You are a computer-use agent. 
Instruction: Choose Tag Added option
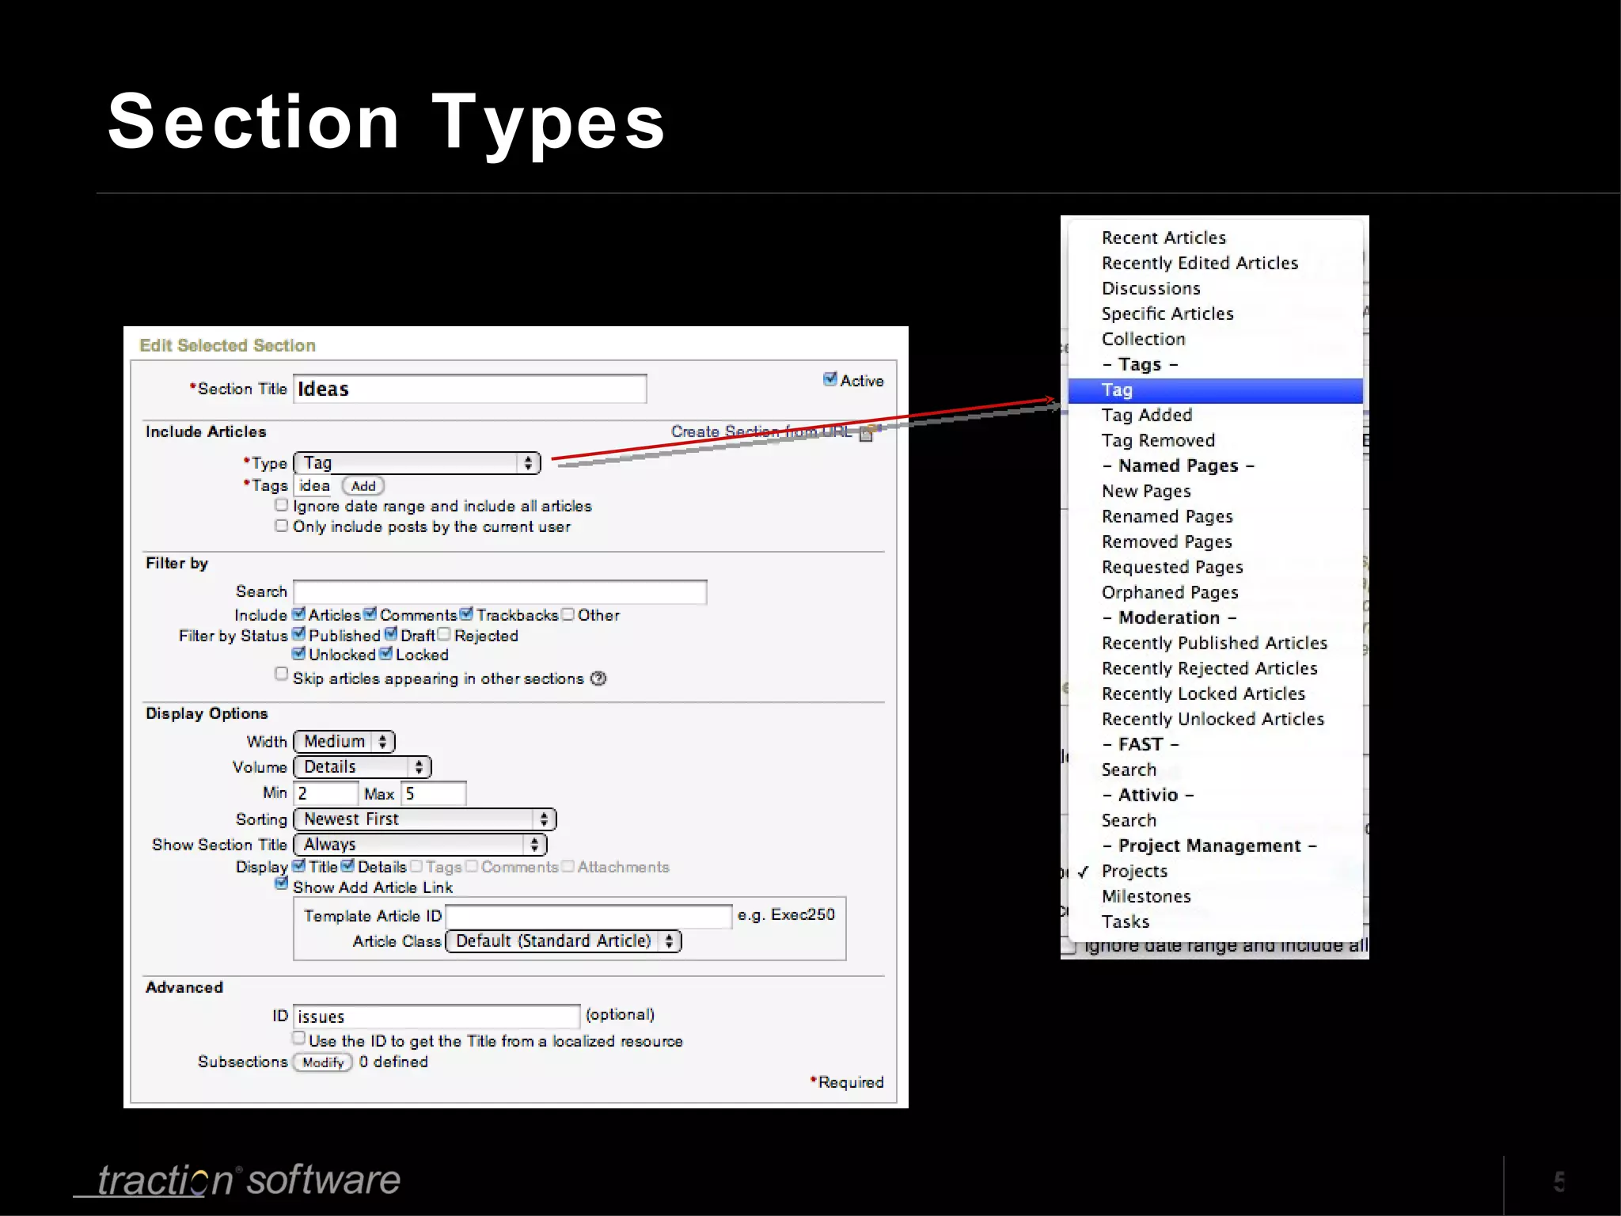click(x=1216, y=415)
